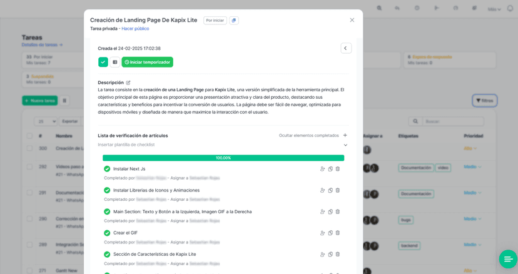
Task: Focus the Buscar search field
Action: (x=452, y=121)
